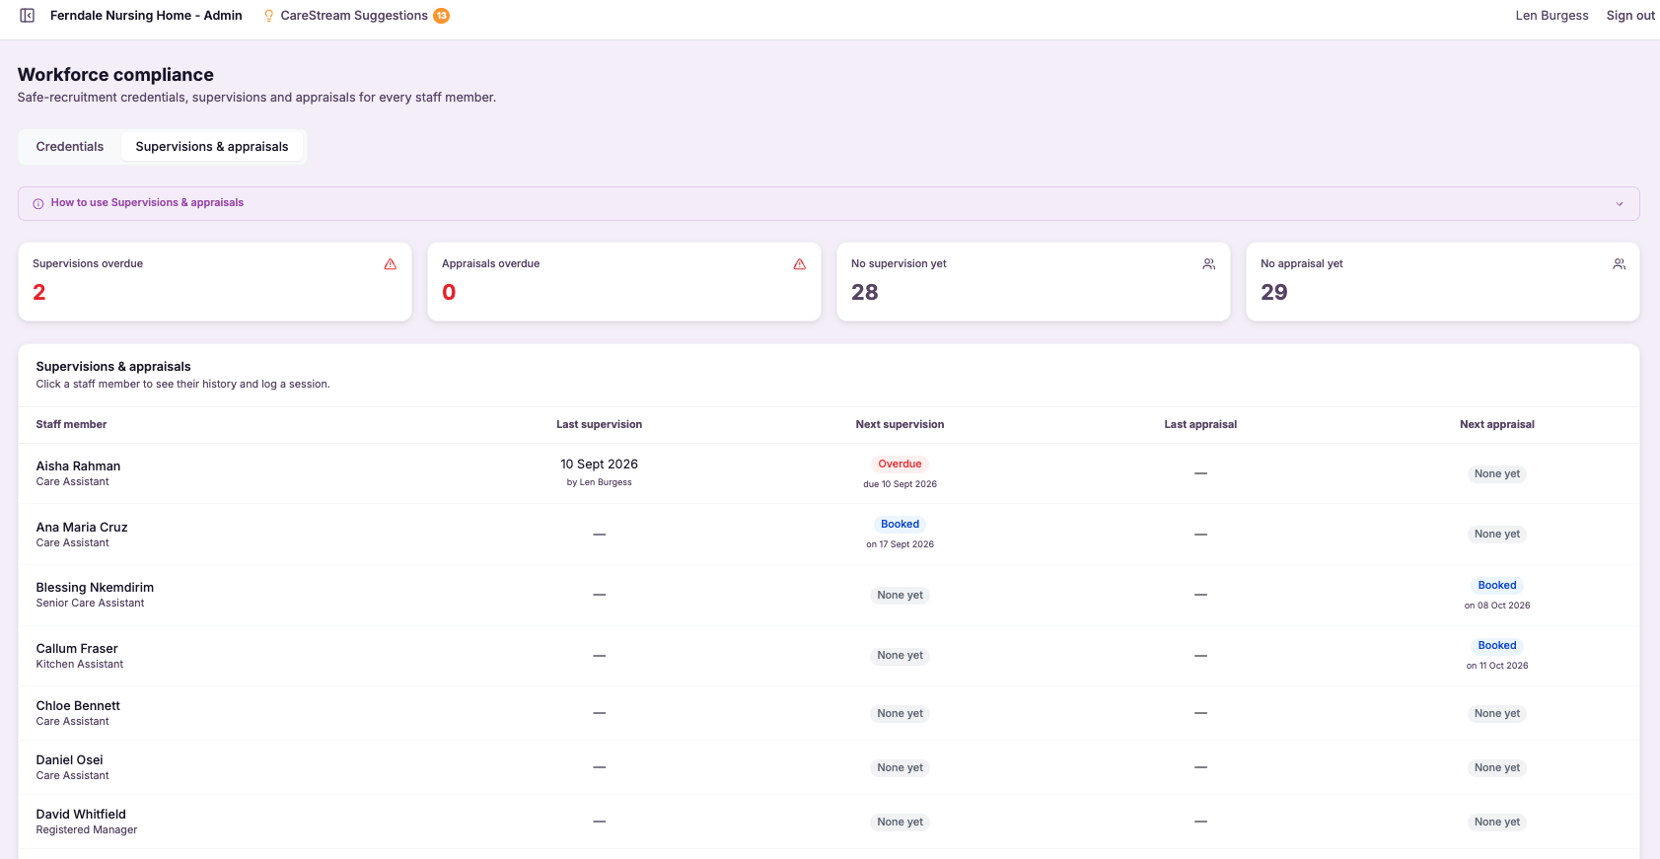Expand the how-to banner chevron
This screenshot has width=1660, height=859.
(x=1620, y=204)
